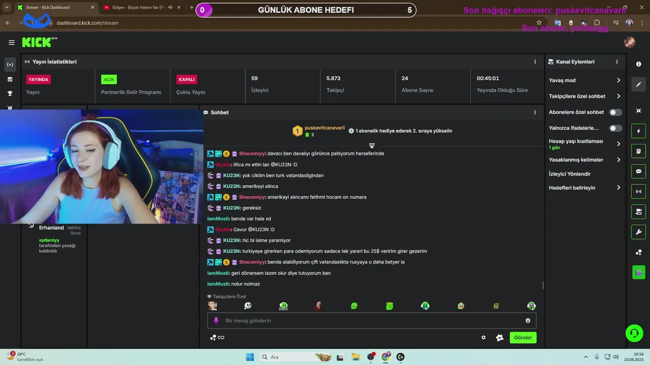Open the info widget icon
The image size is (650, 365).
point(639,64)
